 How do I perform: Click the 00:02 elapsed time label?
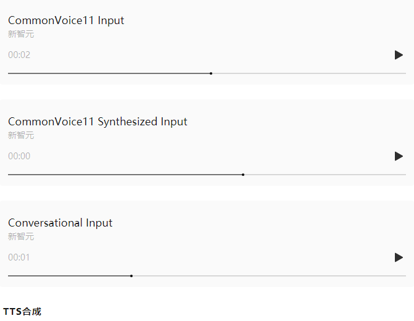[19, 55]
